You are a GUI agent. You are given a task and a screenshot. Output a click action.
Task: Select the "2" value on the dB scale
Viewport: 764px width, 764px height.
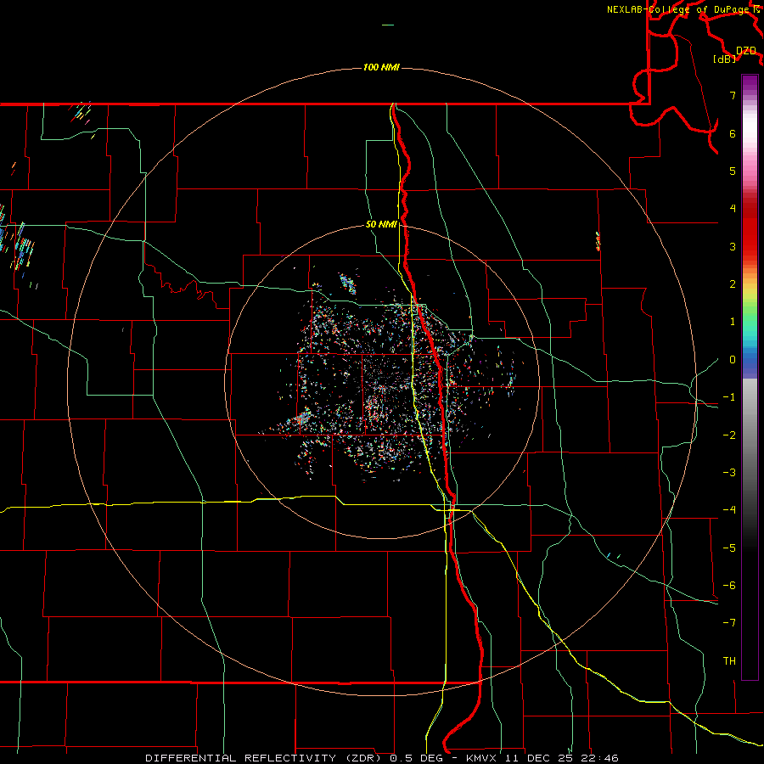(733, 284)
